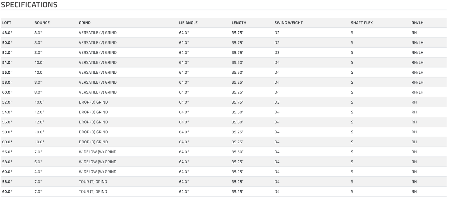Click the 35.50" length in the Widelow row
The image size is (449, 201).
pos(237,152)
